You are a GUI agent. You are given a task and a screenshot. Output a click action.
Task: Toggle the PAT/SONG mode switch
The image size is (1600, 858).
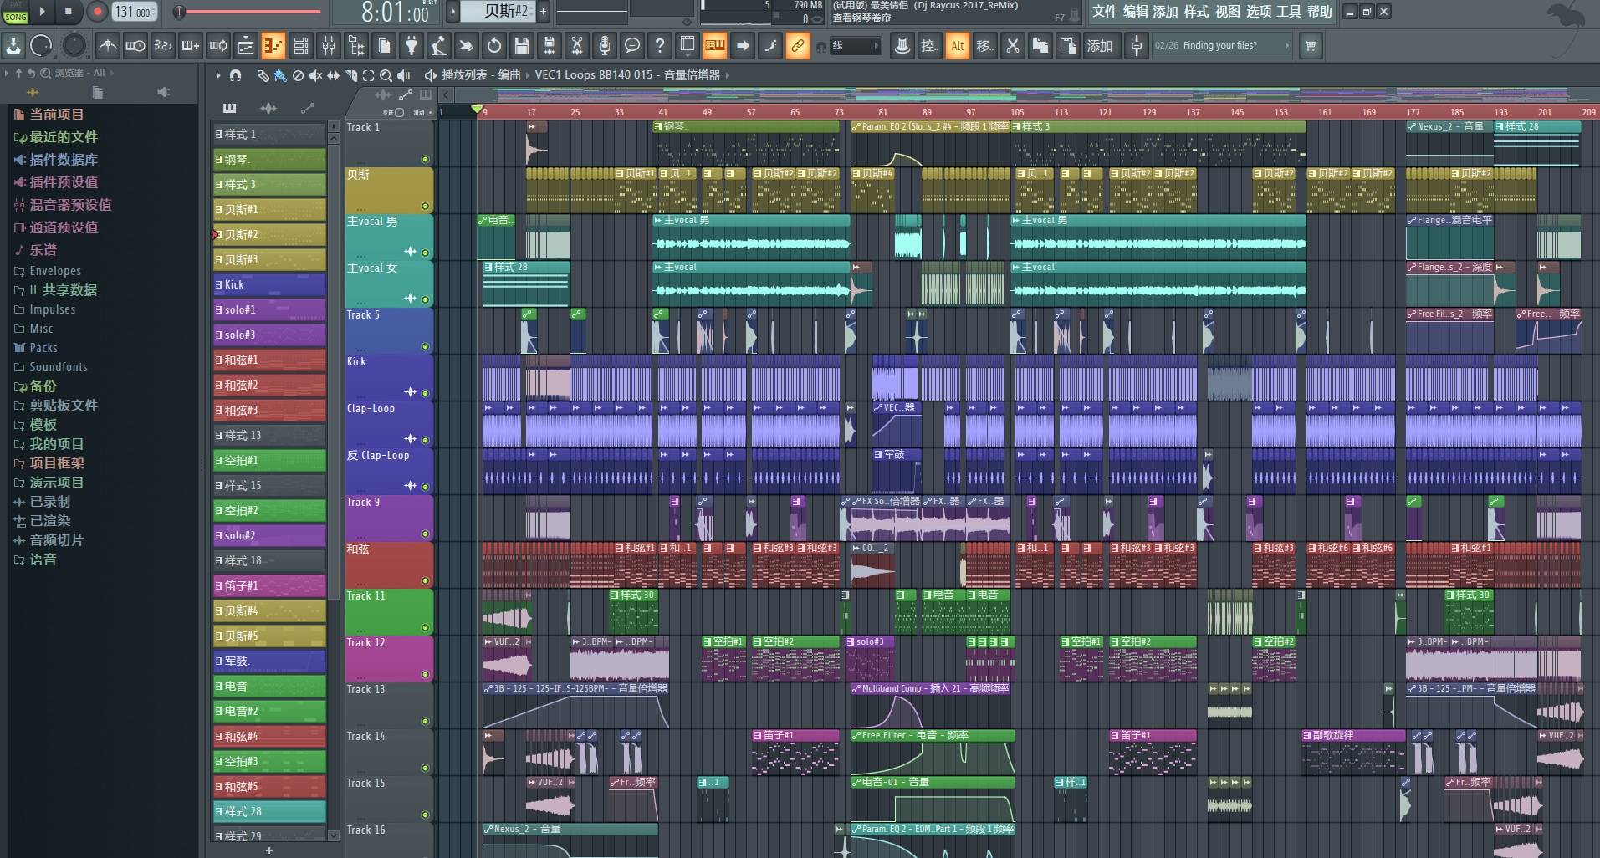[x=15, y=12]
